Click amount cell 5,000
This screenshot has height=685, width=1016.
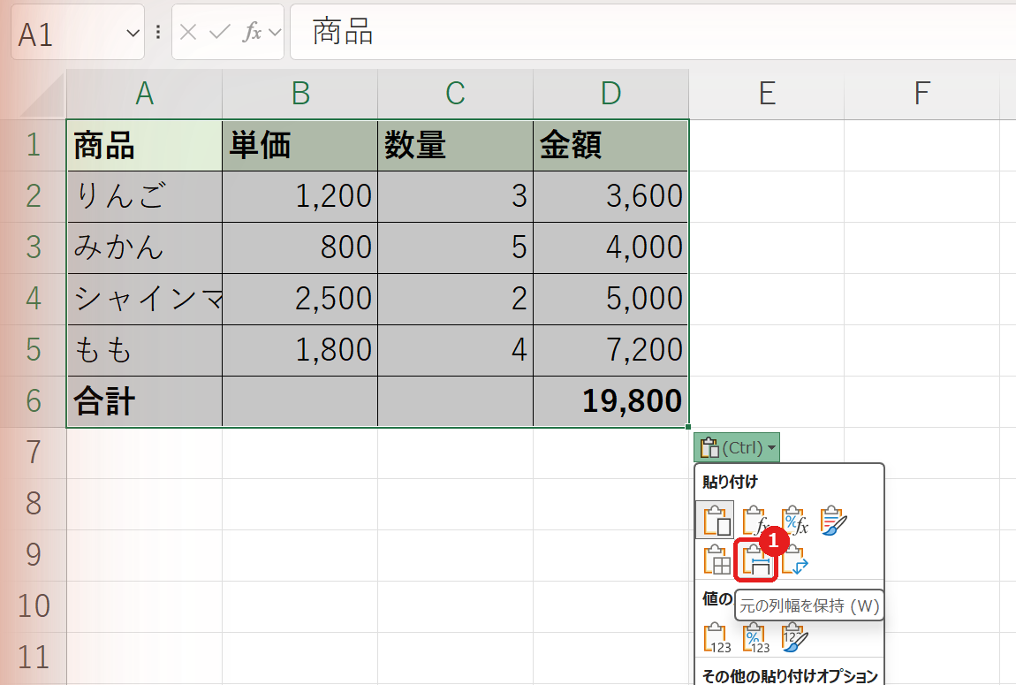(x=611, y=299)
